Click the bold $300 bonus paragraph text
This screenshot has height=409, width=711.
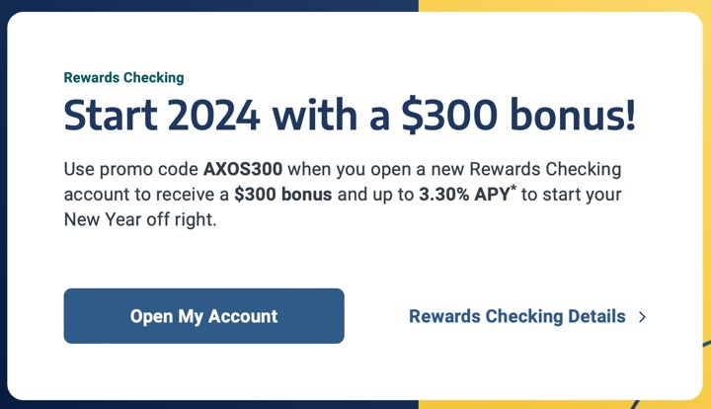(282, 194)
